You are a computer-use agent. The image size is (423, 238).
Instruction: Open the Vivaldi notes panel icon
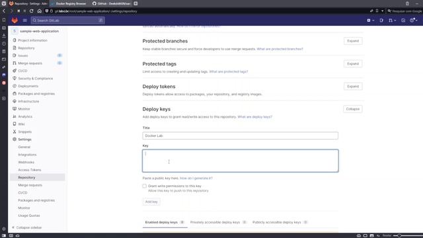click(4, 52)
